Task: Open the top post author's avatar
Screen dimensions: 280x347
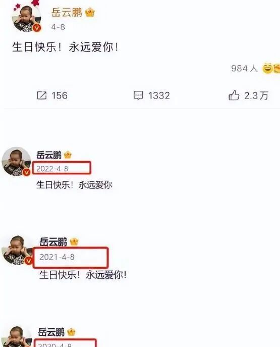Action: (27, 18)
